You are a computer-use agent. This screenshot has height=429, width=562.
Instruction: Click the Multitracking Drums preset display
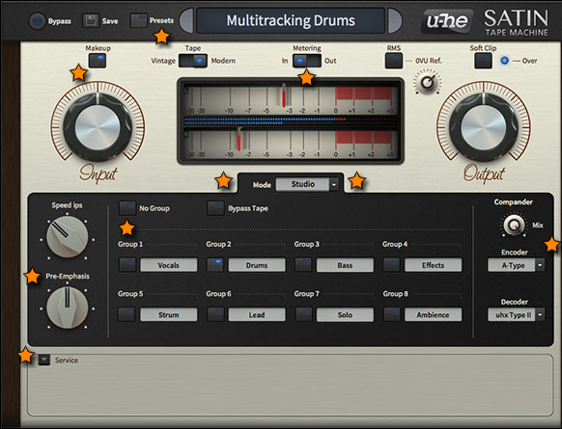click(x=291, y=21)
